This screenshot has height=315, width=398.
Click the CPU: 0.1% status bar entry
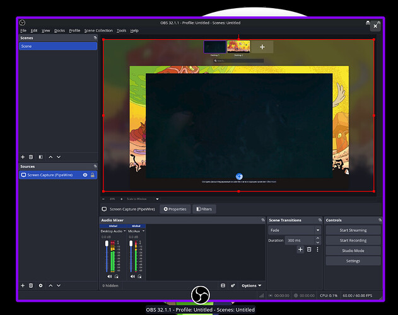tap(329, 295)
